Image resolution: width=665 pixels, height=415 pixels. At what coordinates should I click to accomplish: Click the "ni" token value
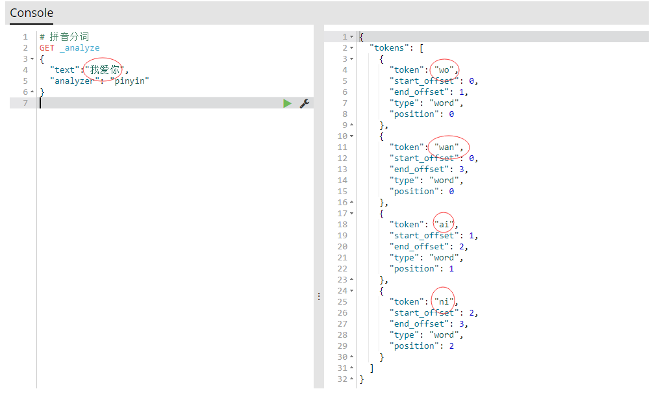click(444, 302)
